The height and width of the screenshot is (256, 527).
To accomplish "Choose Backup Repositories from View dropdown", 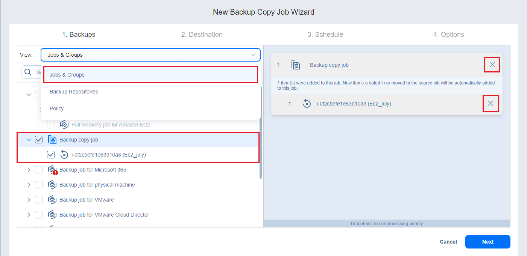I will click(x=74, y=92).
